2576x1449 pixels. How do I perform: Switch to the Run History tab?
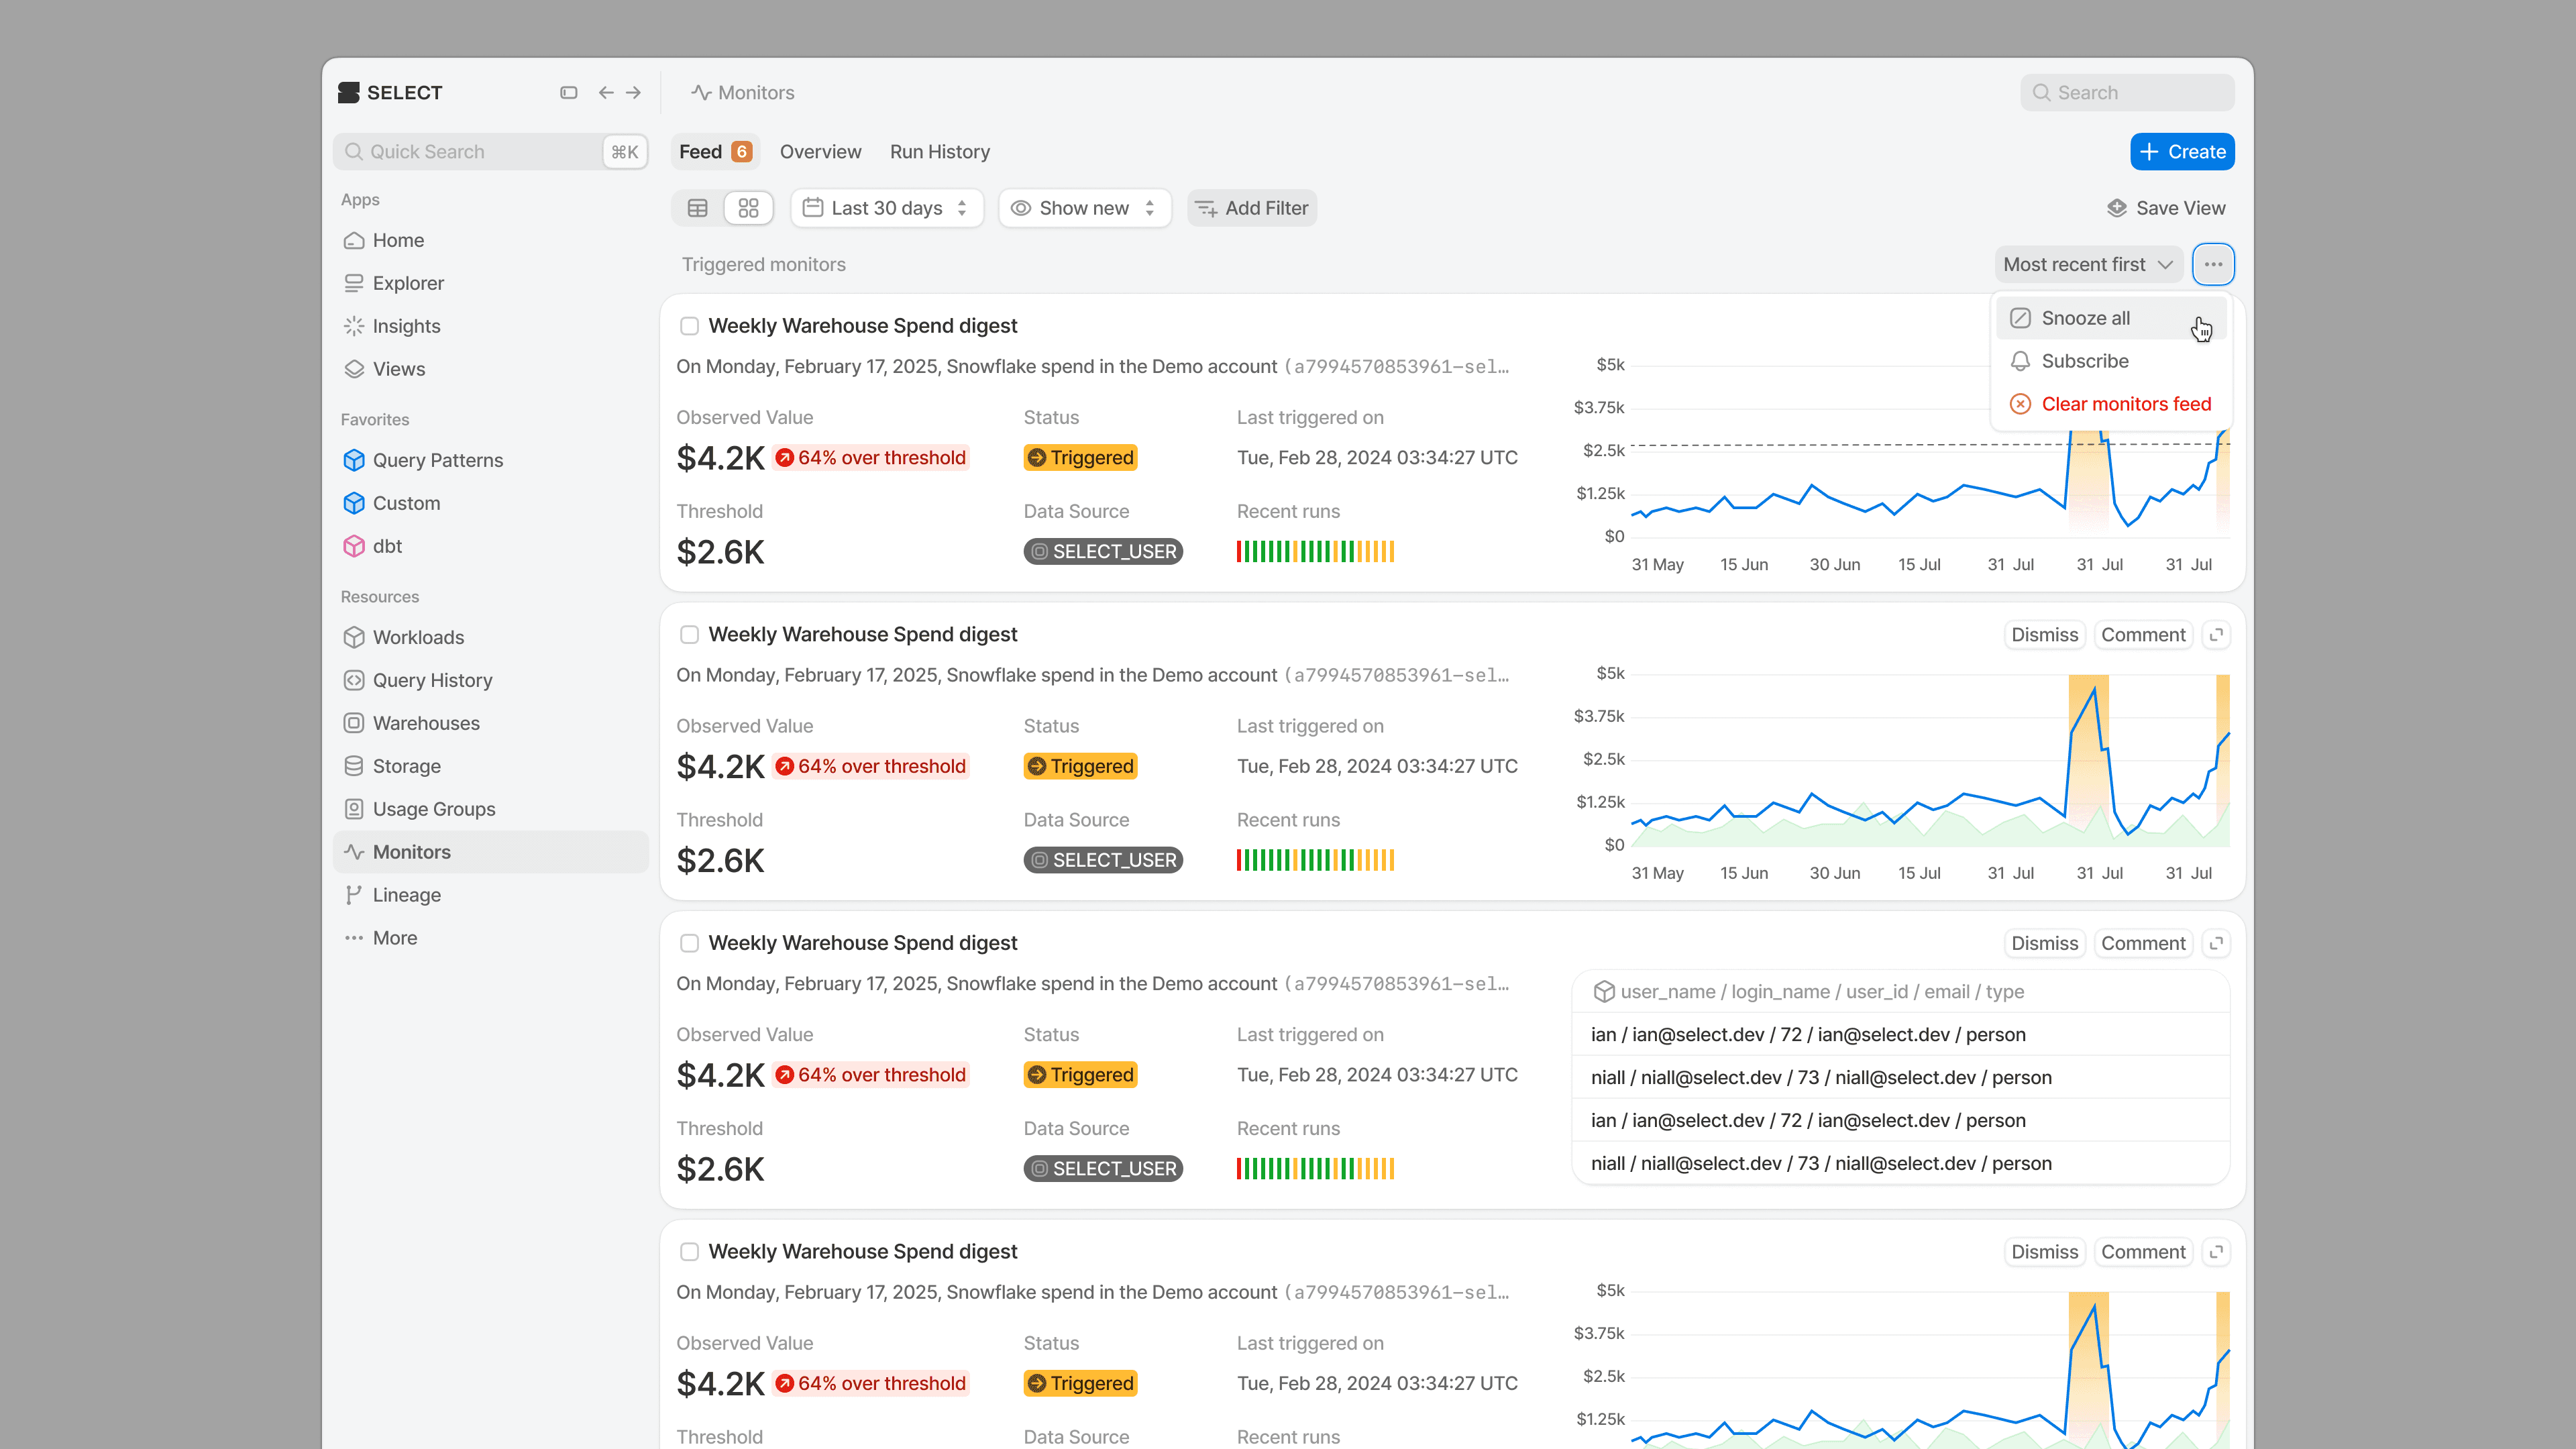pyautogui.click(x=940, y=152)
